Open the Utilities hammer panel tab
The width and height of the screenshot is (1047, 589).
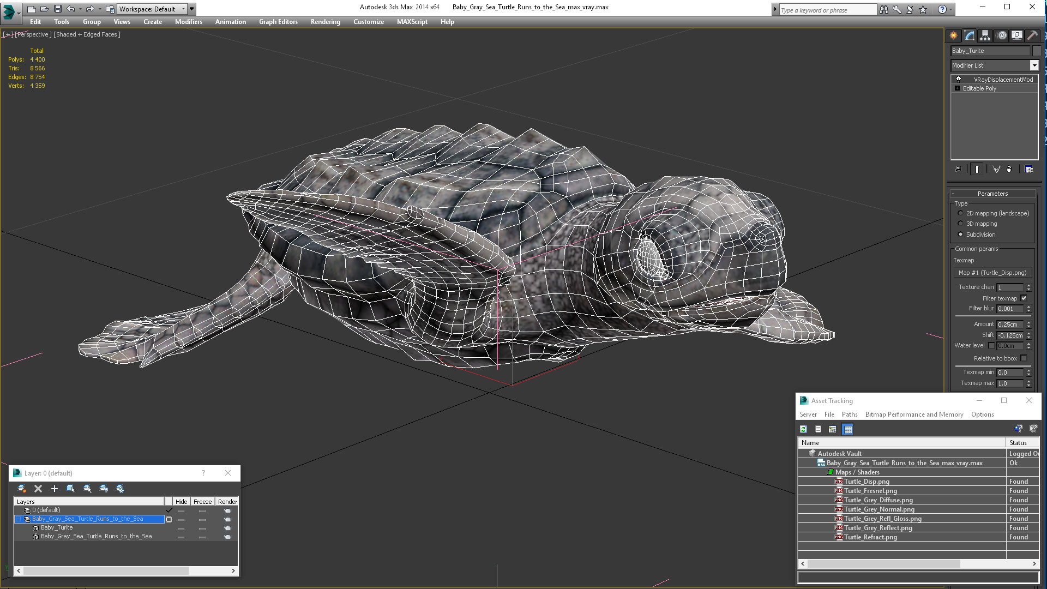pyautogui.click(x=1032, y=35)
